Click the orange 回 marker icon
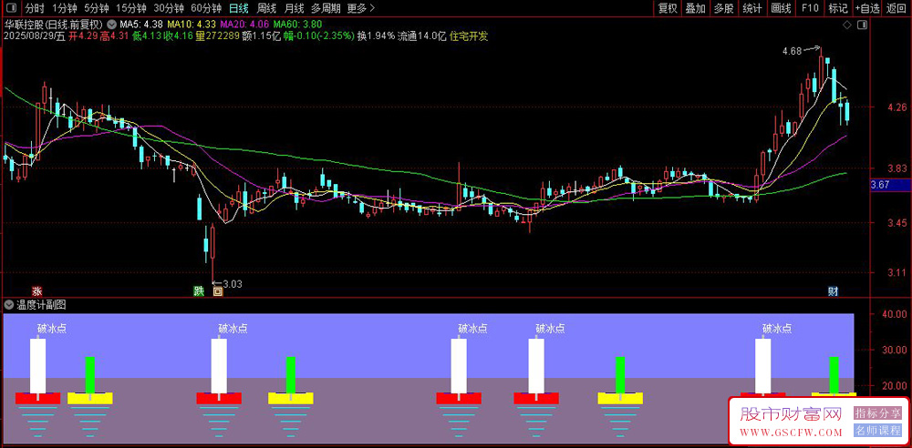The height and width of the screenshot is (448, 912). pos(218,291)
